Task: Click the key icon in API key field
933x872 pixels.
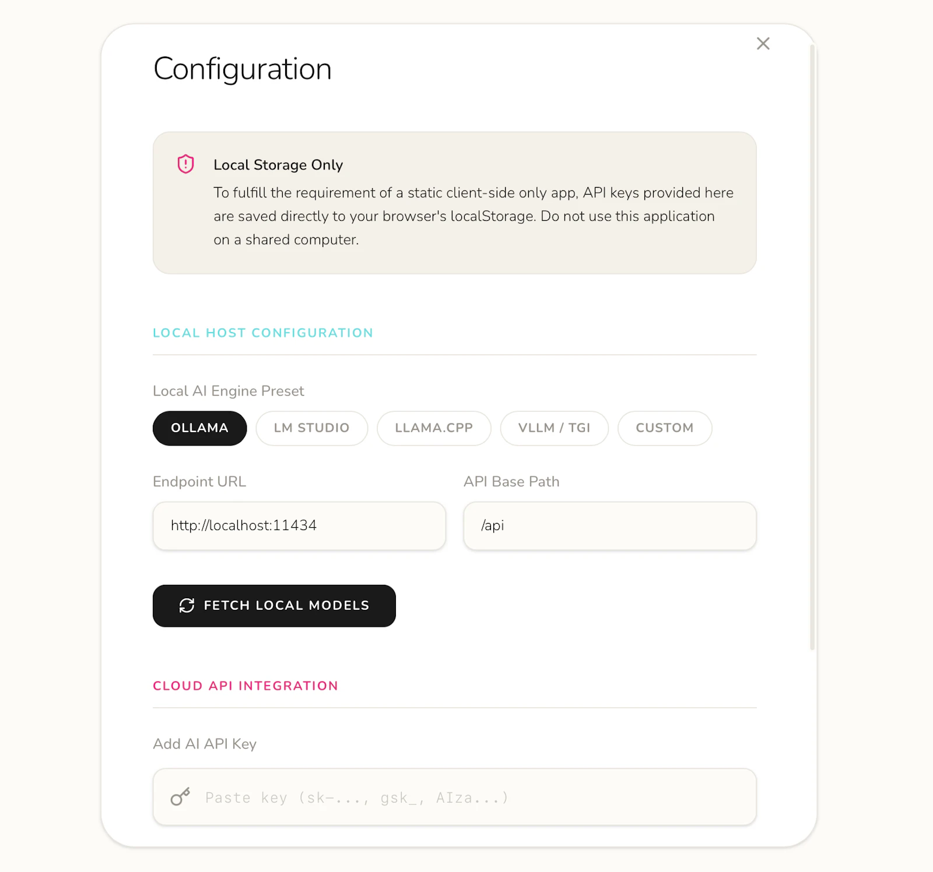Action: 180,797
